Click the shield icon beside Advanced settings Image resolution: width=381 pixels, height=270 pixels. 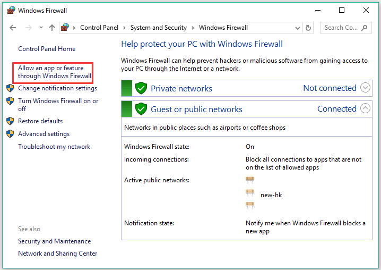point(10,133)
